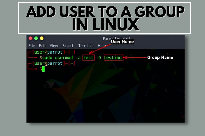Click the yellow window button
The image size is (205, 136).
(x=42, y=38)
